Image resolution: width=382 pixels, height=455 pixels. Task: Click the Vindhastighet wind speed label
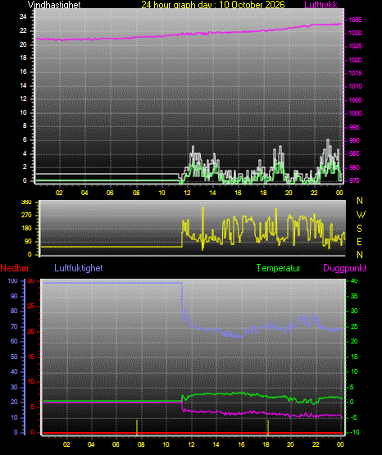coord(54,5)
